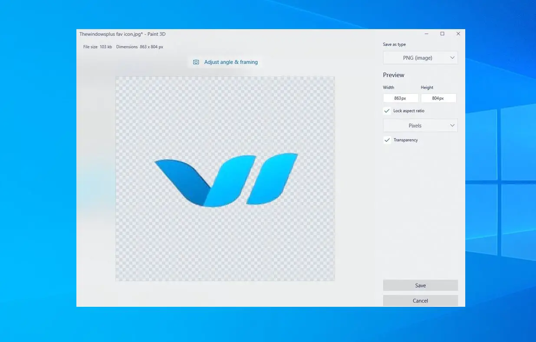Minimize the Paint 3D window

[427, 34]
